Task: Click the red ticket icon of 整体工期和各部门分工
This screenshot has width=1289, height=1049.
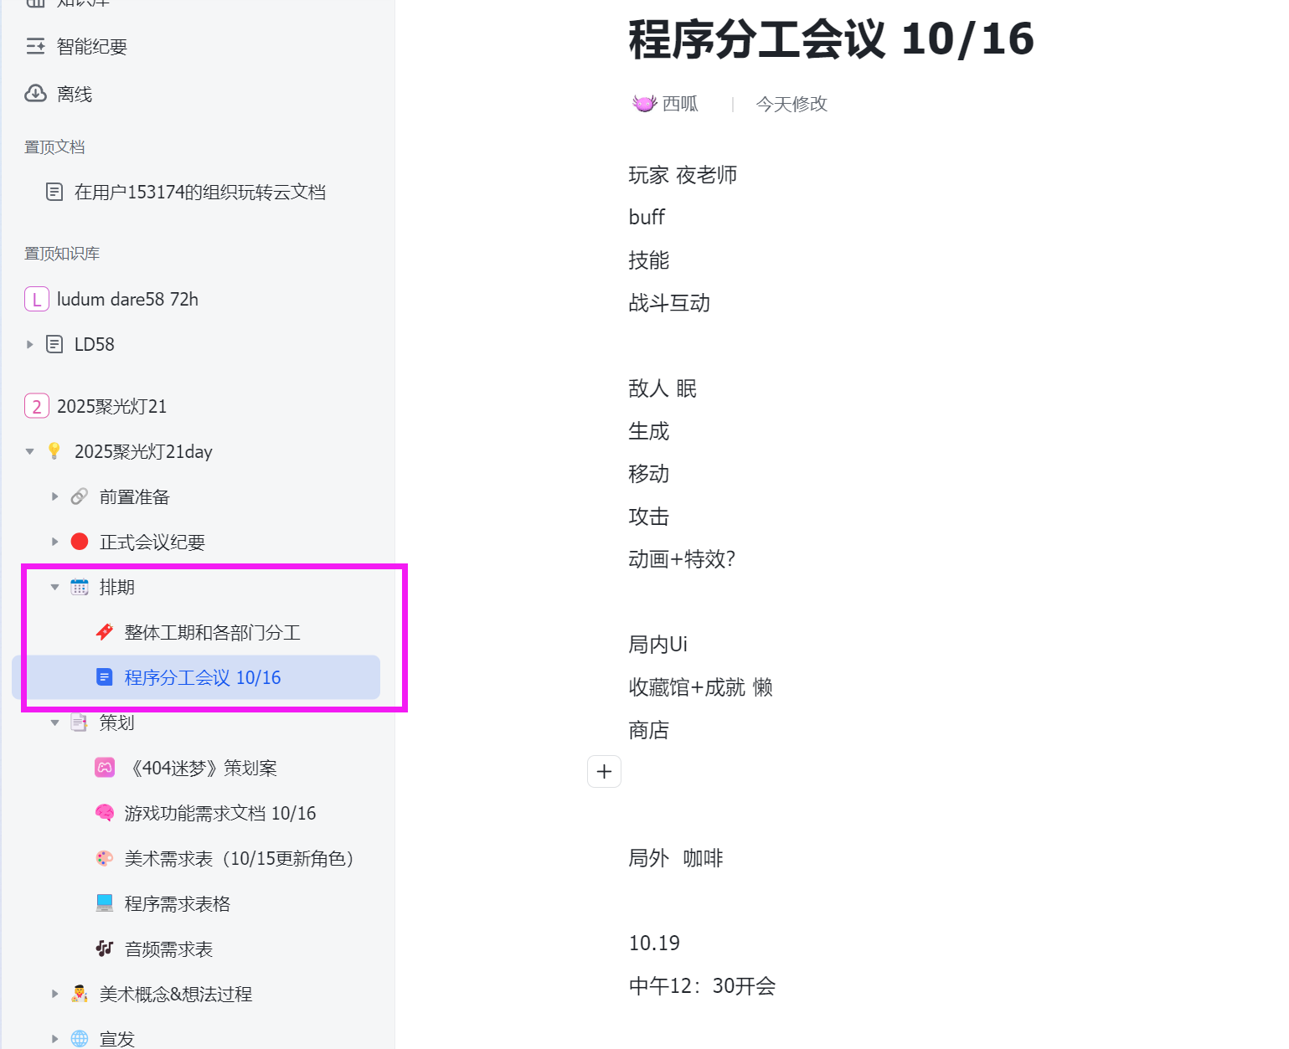Action: (105, 632)
